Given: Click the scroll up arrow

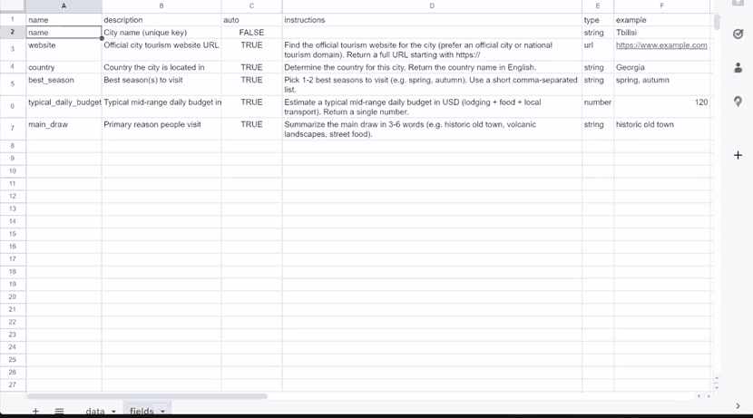Looking at the screenshot, I should [x=717, y=379].
